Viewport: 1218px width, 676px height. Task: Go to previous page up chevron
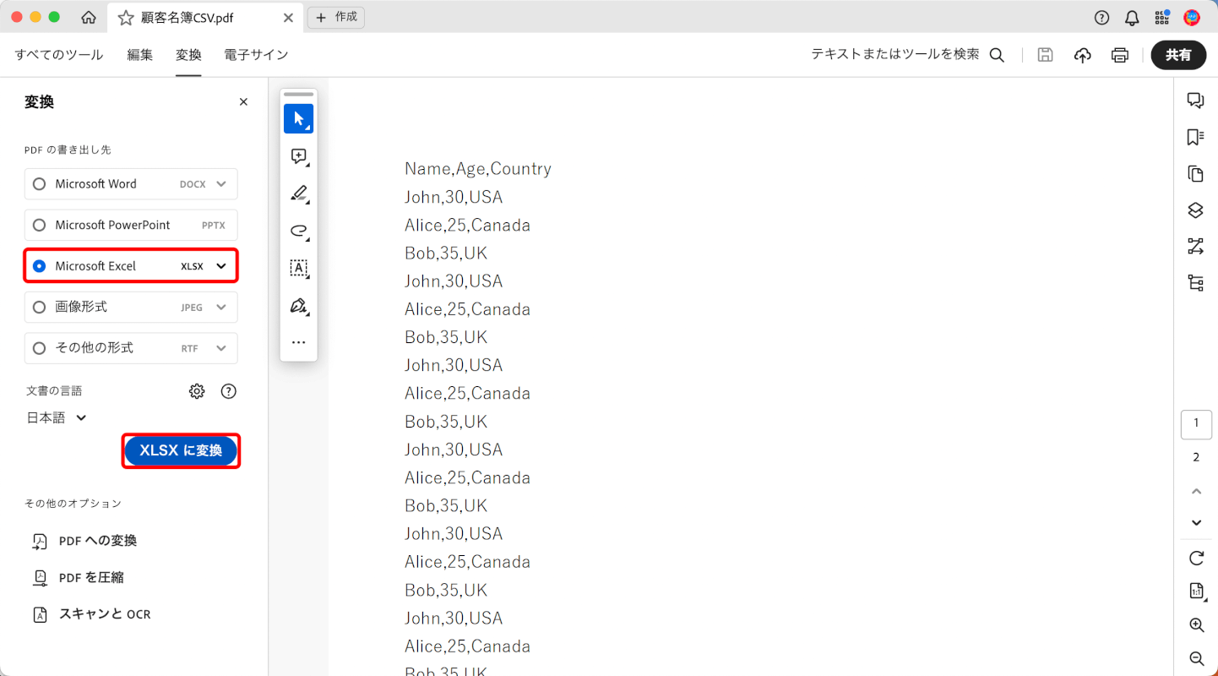(1196, 491)
